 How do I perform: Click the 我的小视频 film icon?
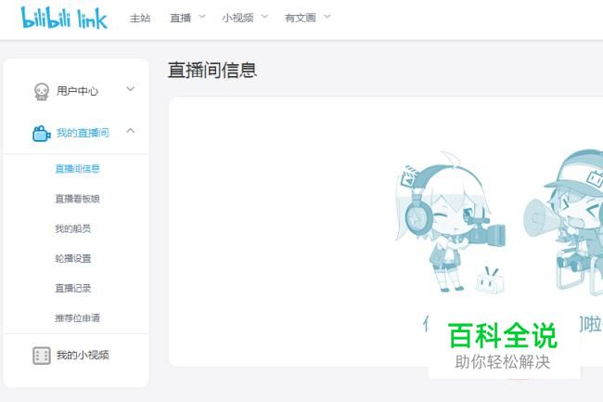(42, 356)
